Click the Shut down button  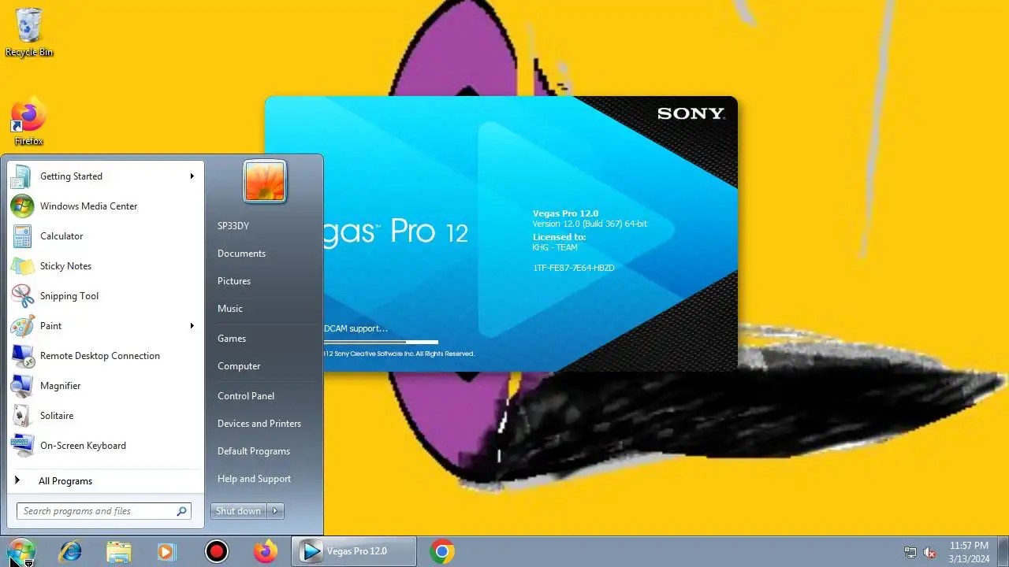(238, 511)
